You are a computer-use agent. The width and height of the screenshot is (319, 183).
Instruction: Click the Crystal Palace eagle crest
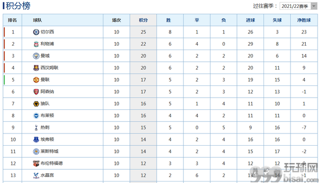pyautogui.click(x=36, y=175)
